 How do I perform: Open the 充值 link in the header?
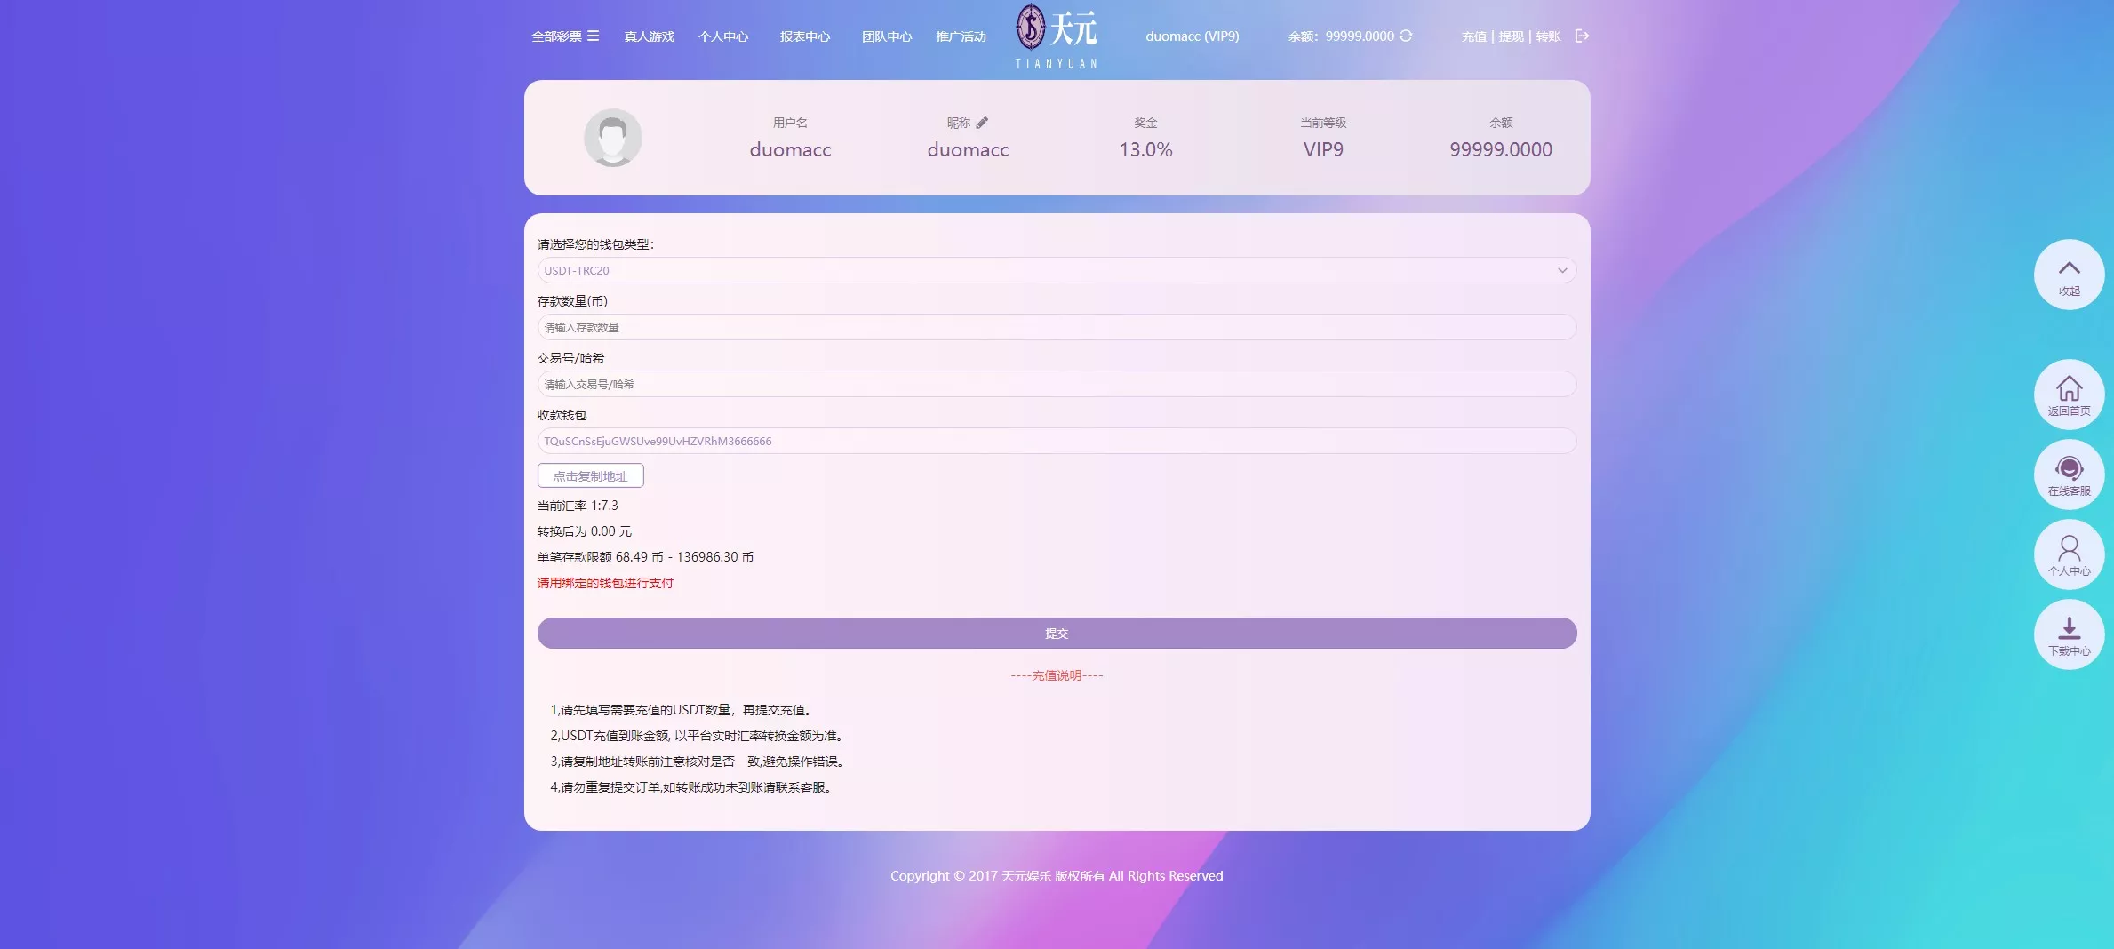(1473, 36)
